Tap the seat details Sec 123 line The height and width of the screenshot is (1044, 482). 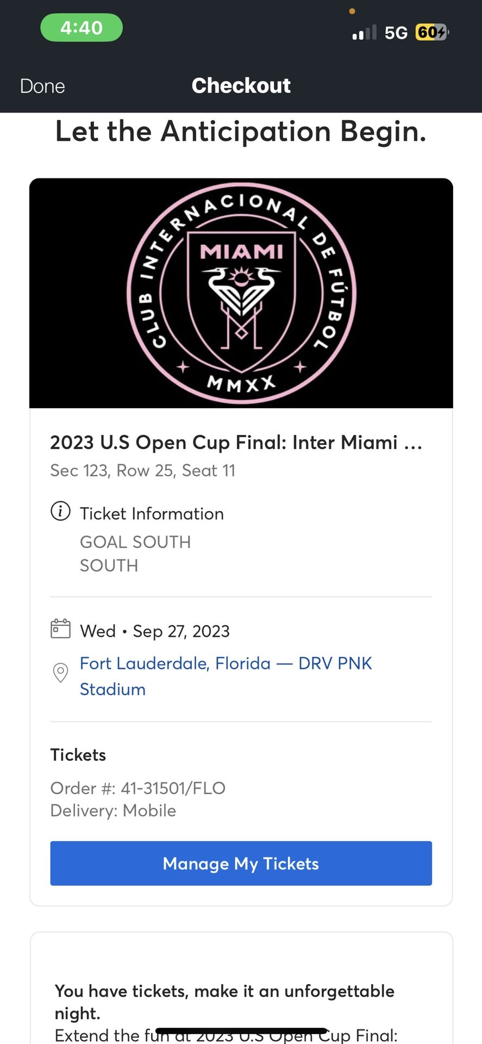(x=142, y=470)
